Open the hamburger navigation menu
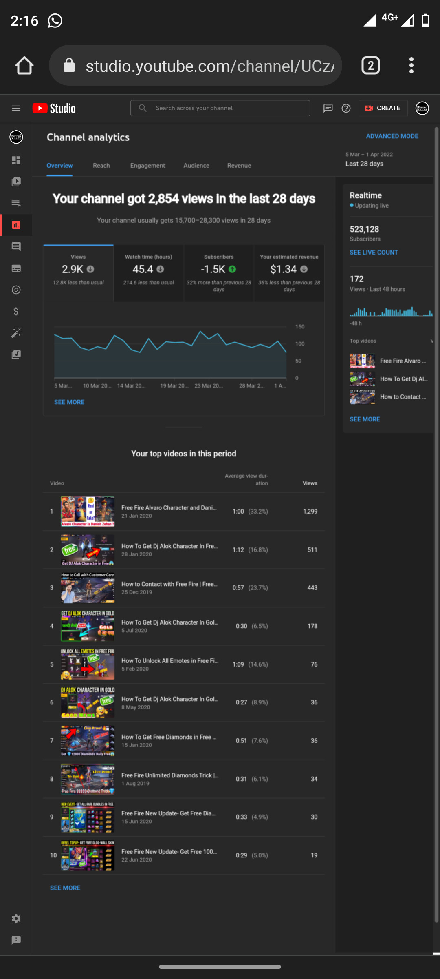The height and width of the screenshot is (979, 440). pyautogui.click(x=16, y=108)
